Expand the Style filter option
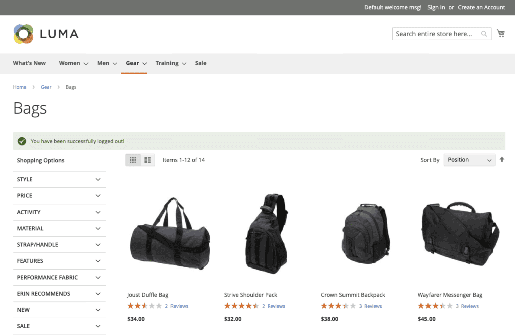The height and width of the screenshot is (335, 515). click(59, 179)
